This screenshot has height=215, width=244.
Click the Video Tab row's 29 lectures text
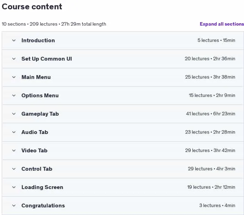click(197, 150)
